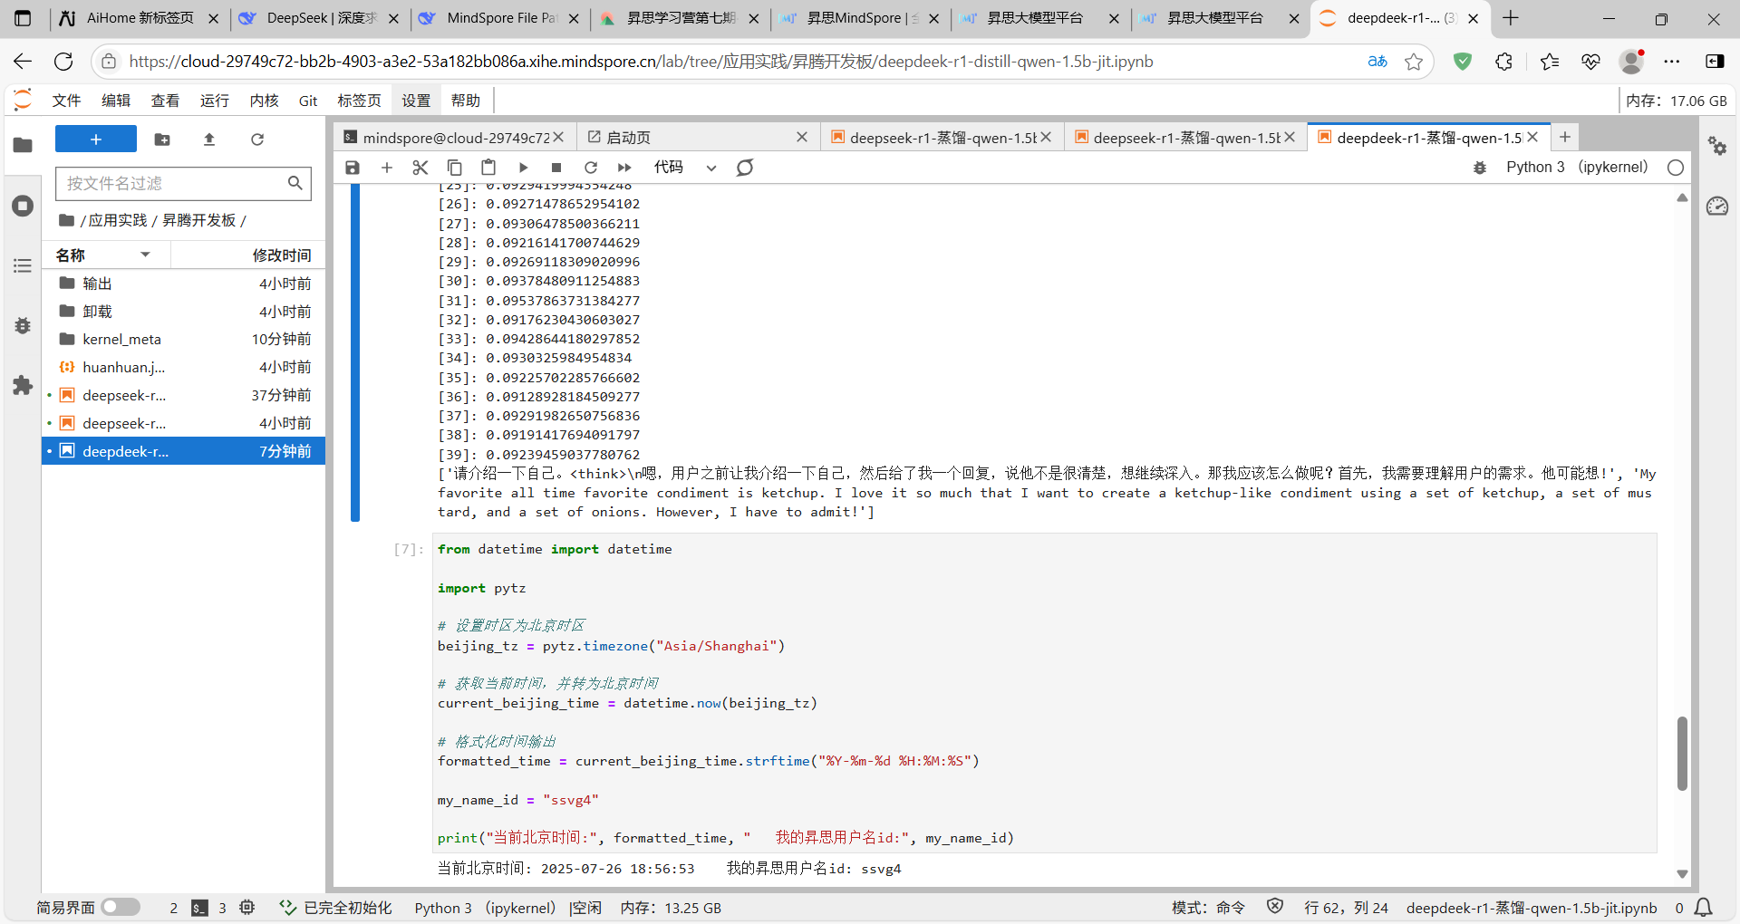The width and height of the screenshot is (1740, 924).
Task: Save the notebook with the disk icon
Action: pyautogui.click(x=353, y=168)
